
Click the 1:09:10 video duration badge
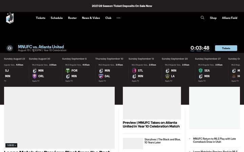pyautogui.click(x=12, y=145)
